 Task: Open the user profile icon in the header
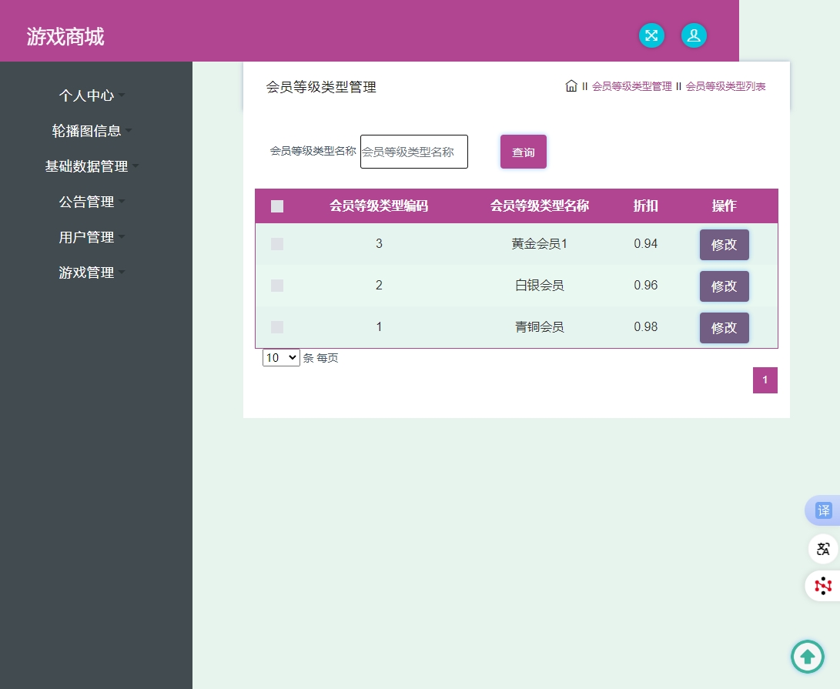(x=694, y=35)
